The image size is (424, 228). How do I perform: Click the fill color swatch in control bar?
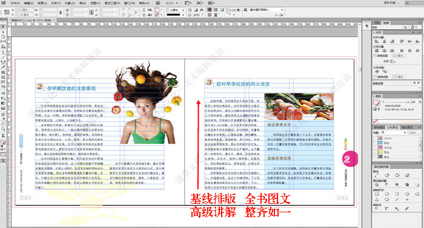pos(157,10)
